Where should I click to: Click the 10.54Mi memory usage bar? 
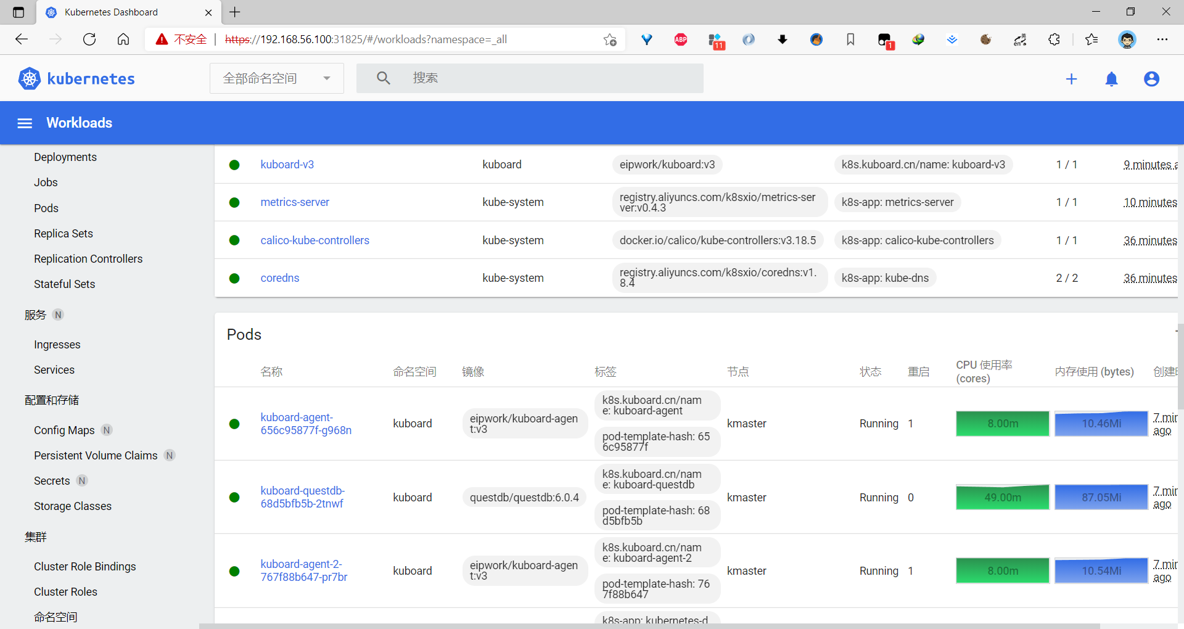[1101, 570]
